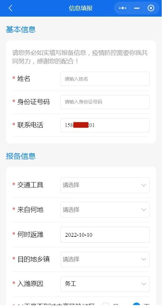
Task: Go back using the header arrow
Action: pos(11,8)
